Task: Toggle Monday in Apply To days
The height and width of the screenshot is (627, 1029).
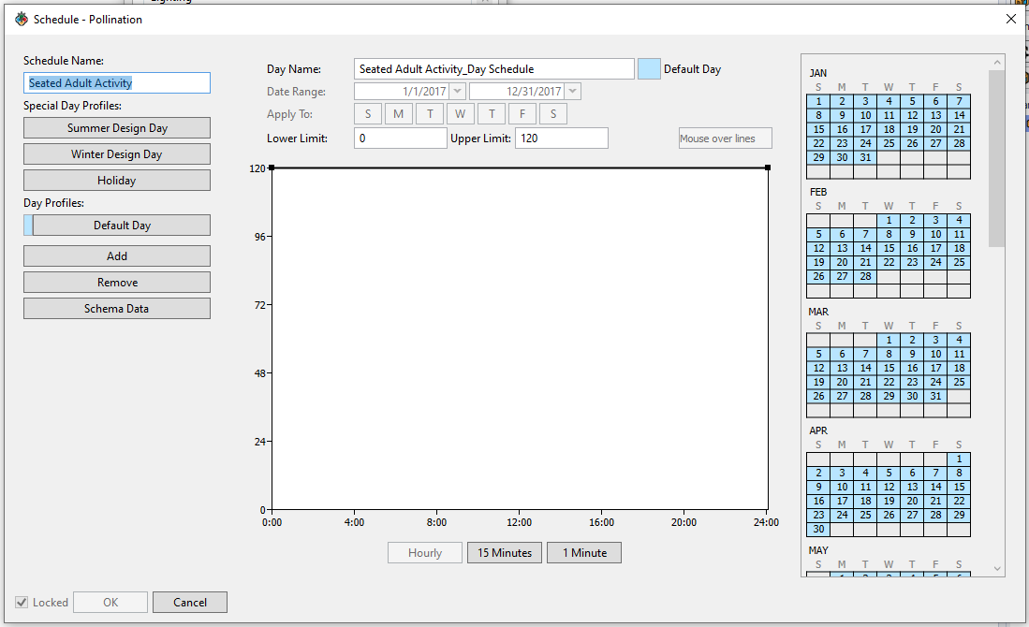Action: click(x=398, y=114)
